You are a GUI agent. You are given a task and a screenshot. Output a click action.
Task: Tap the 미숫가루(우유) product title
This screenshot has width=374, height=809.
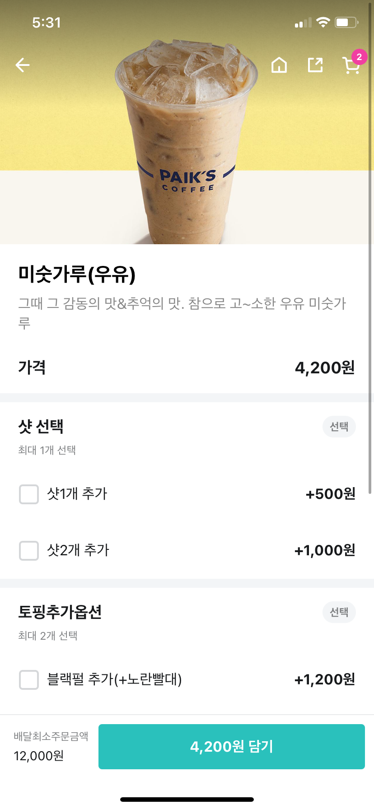coord(77,274)
